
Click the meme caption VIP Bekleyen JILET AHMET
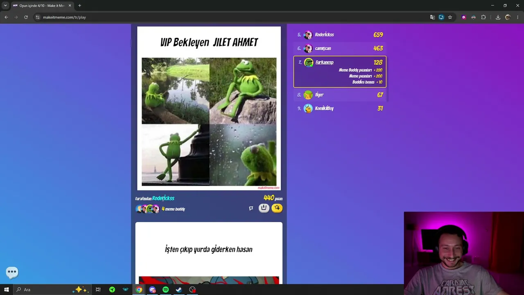pyautogui.click(x=209, y=42)
